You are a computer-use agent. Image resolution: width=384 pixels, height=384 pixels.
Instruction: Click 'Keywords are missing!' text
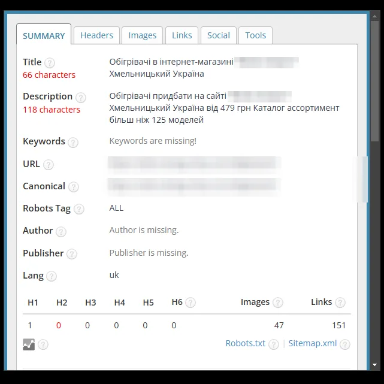pyautogui.click(x=153, y=141)
